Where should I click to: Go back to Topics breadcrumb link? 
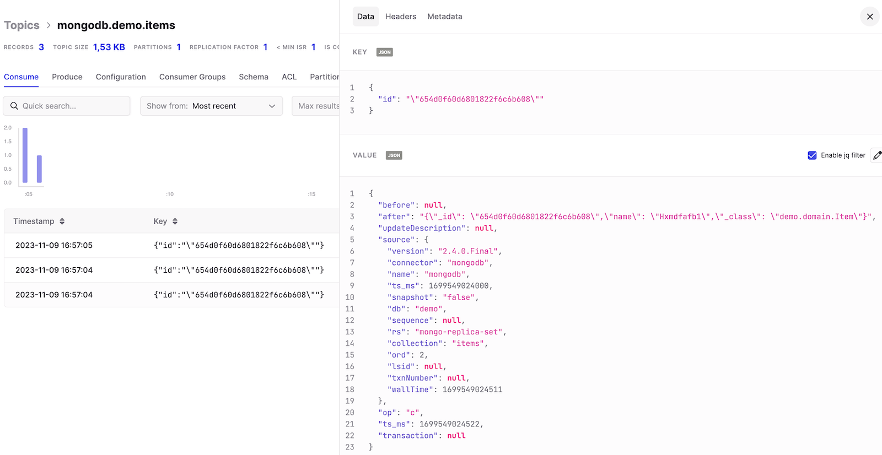click(x=21, y=25)
